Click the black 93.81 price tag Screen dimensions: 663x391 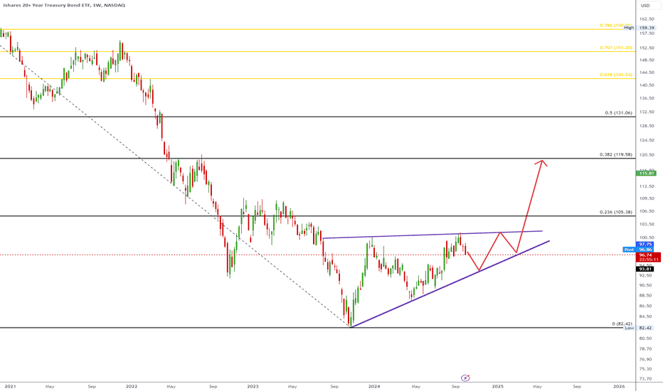tap(645, 269)
